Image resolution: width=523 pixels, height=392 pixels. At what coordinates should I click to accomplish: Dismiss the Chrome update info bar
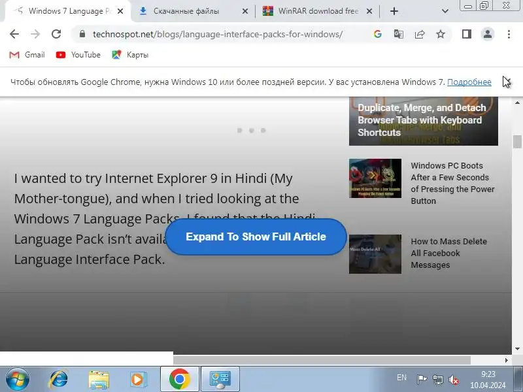(507, 82)
